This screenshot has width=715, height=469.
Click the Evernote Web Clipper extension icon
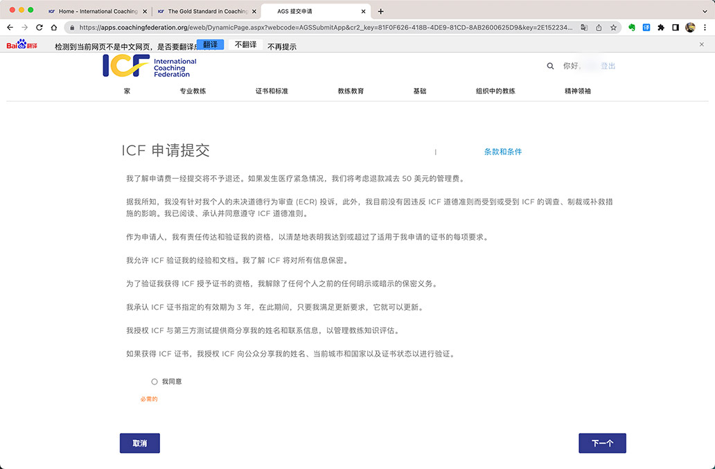632,28
